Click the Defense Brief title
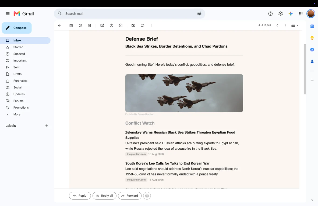Screen dimensions: 318x206 coord(142,39)
